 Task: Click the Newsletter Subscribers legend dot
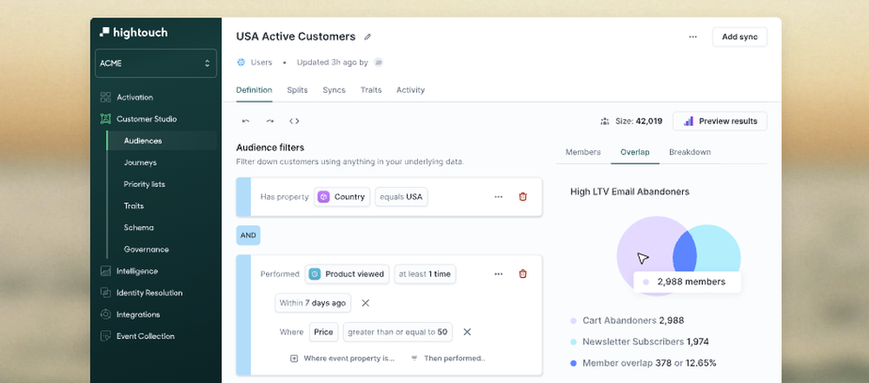tap(573, 342)
